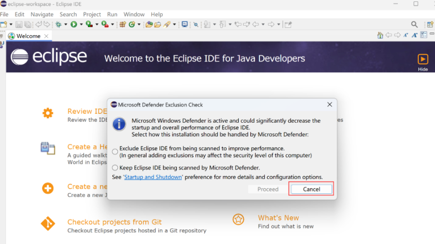Click the Checkout from Git diamond icon
The image size is (435, 244).
click(48, 224)
